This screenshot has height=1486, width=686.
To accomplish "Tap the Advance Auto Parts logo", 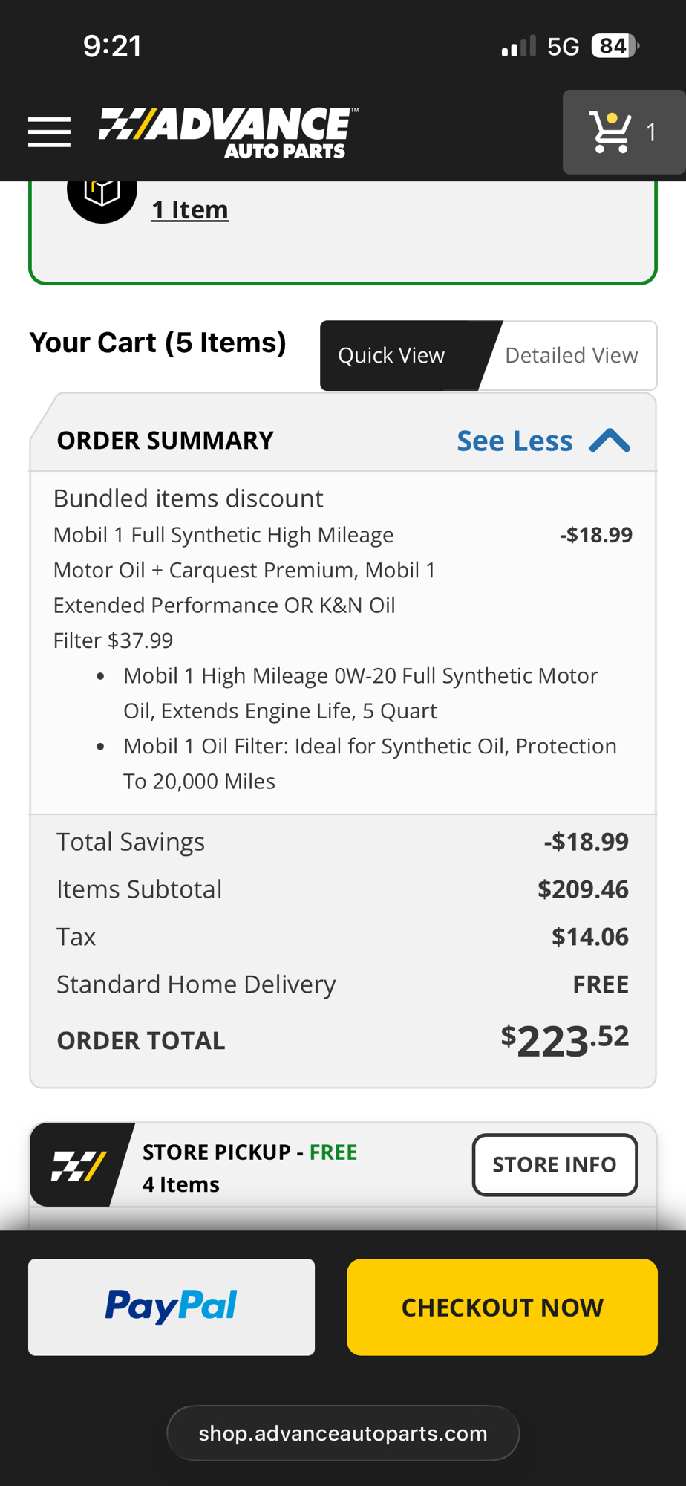I will (229, 133).
